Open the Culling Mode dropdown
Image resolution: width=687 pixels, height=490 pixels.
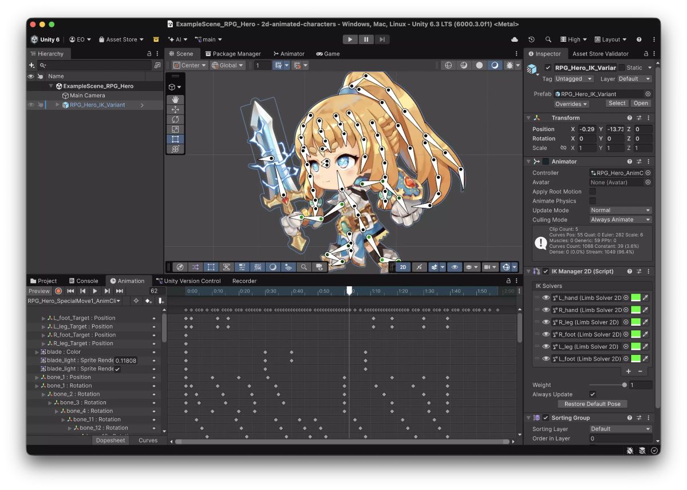tap(621, 220)
